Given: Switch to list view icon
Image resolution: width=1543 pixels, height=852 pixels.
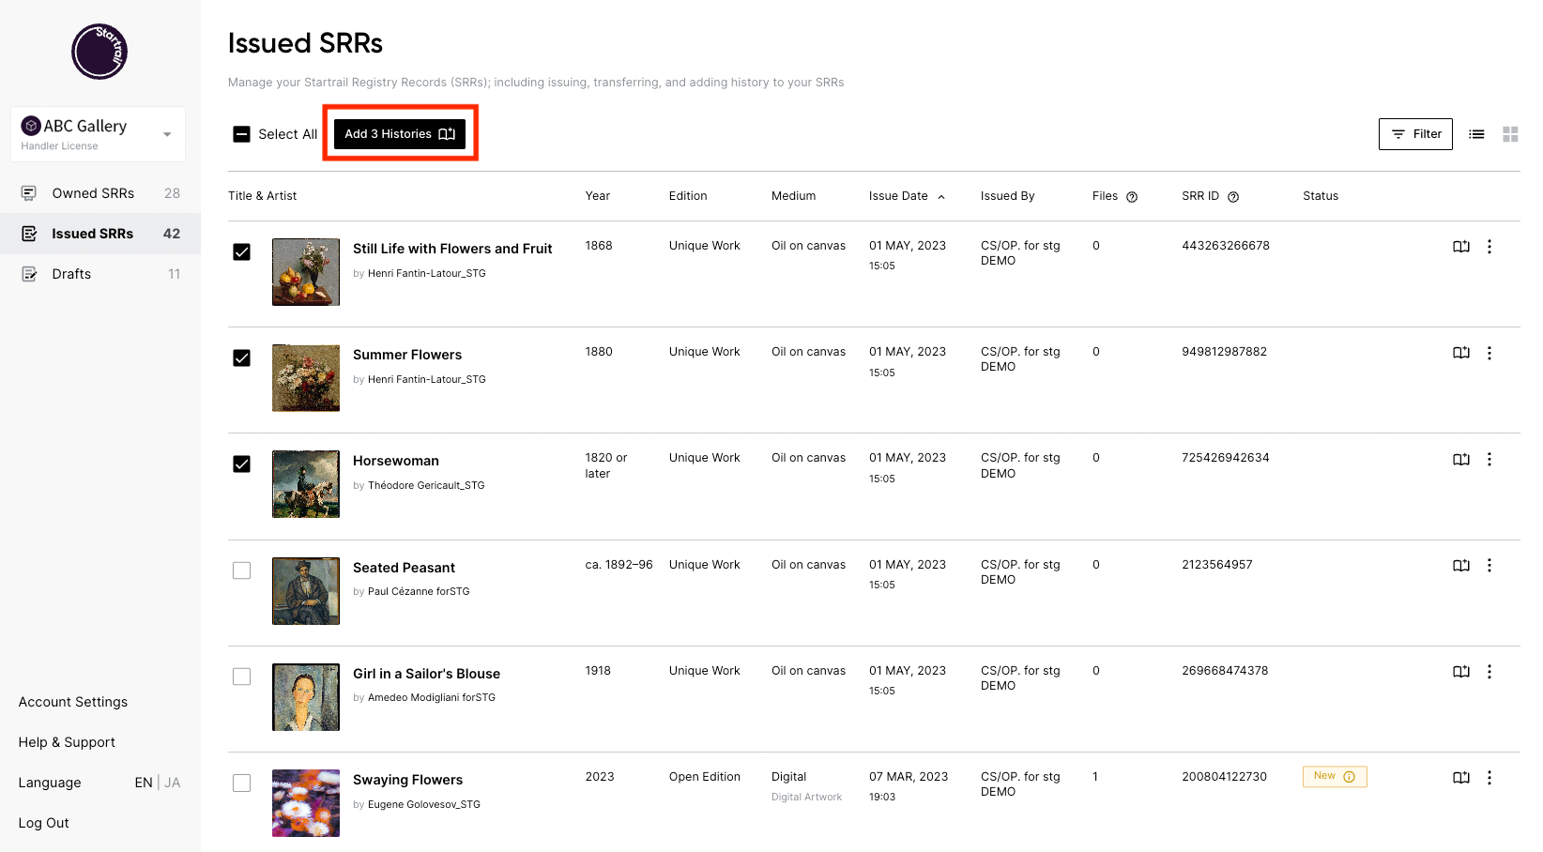Looking at the screenshot, I should pos(1476,134).
